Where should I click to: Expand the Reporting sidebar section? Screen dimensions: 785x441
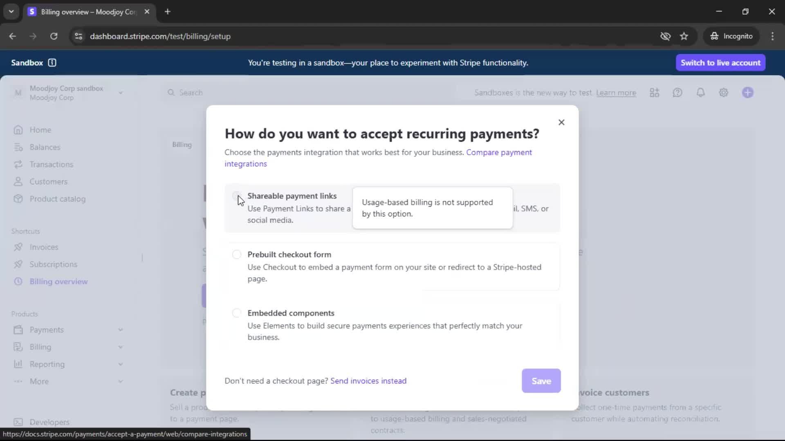pos(120,364)
